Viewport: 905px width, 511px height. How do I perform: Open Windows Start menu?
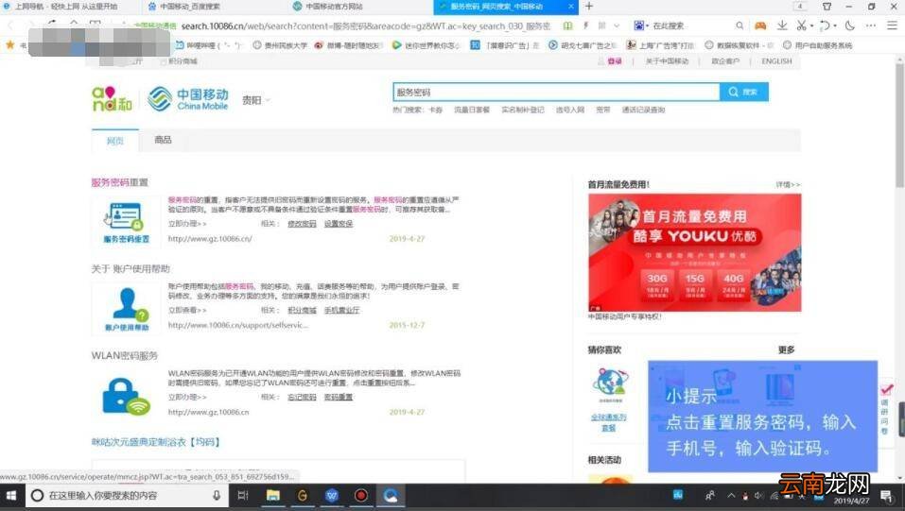(x=11, y=496)
